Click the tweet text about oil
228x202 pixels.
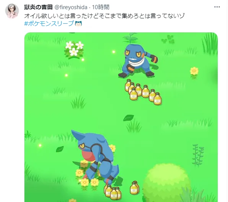(104, 16)
